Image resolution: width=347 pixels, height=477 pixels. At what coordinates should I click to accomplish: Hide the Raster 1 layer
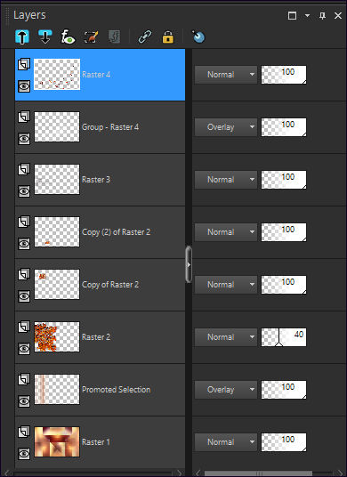(24, 454)
